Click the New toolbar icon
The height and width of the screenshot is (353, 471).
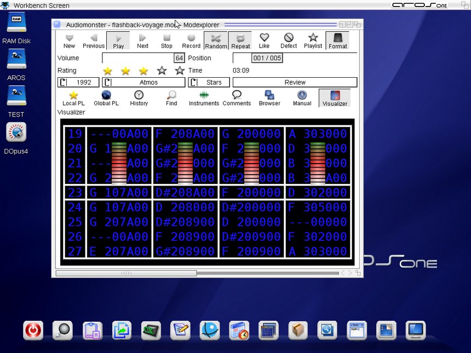tap(69, 40)
